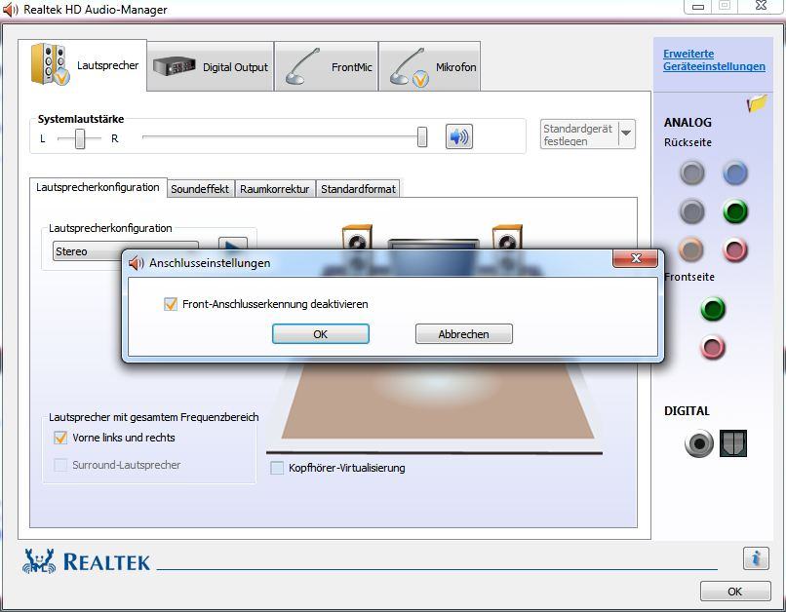Viewport: 786px width, 612px height.
Task: Click the green front panel headphone jack
Action: pos(712,309)
